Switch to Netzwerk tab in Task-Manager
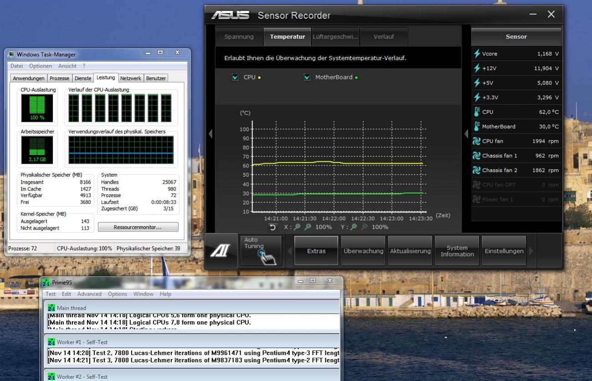592x381 pixels. coord(131,78)
